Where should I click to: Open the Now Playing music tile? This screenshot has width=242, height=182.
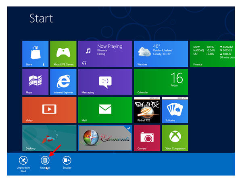pyautogui.click(x=105, y=54)
